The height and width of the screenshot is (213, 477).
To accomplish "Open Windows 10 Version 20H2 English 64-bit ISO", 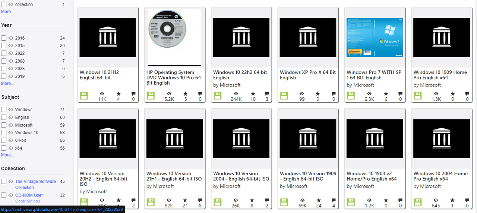I will point(104,179).
